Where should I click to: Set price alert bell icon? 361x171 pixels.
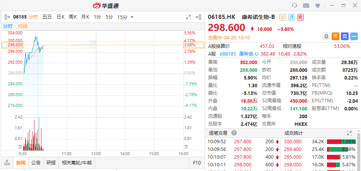(326, 36)
